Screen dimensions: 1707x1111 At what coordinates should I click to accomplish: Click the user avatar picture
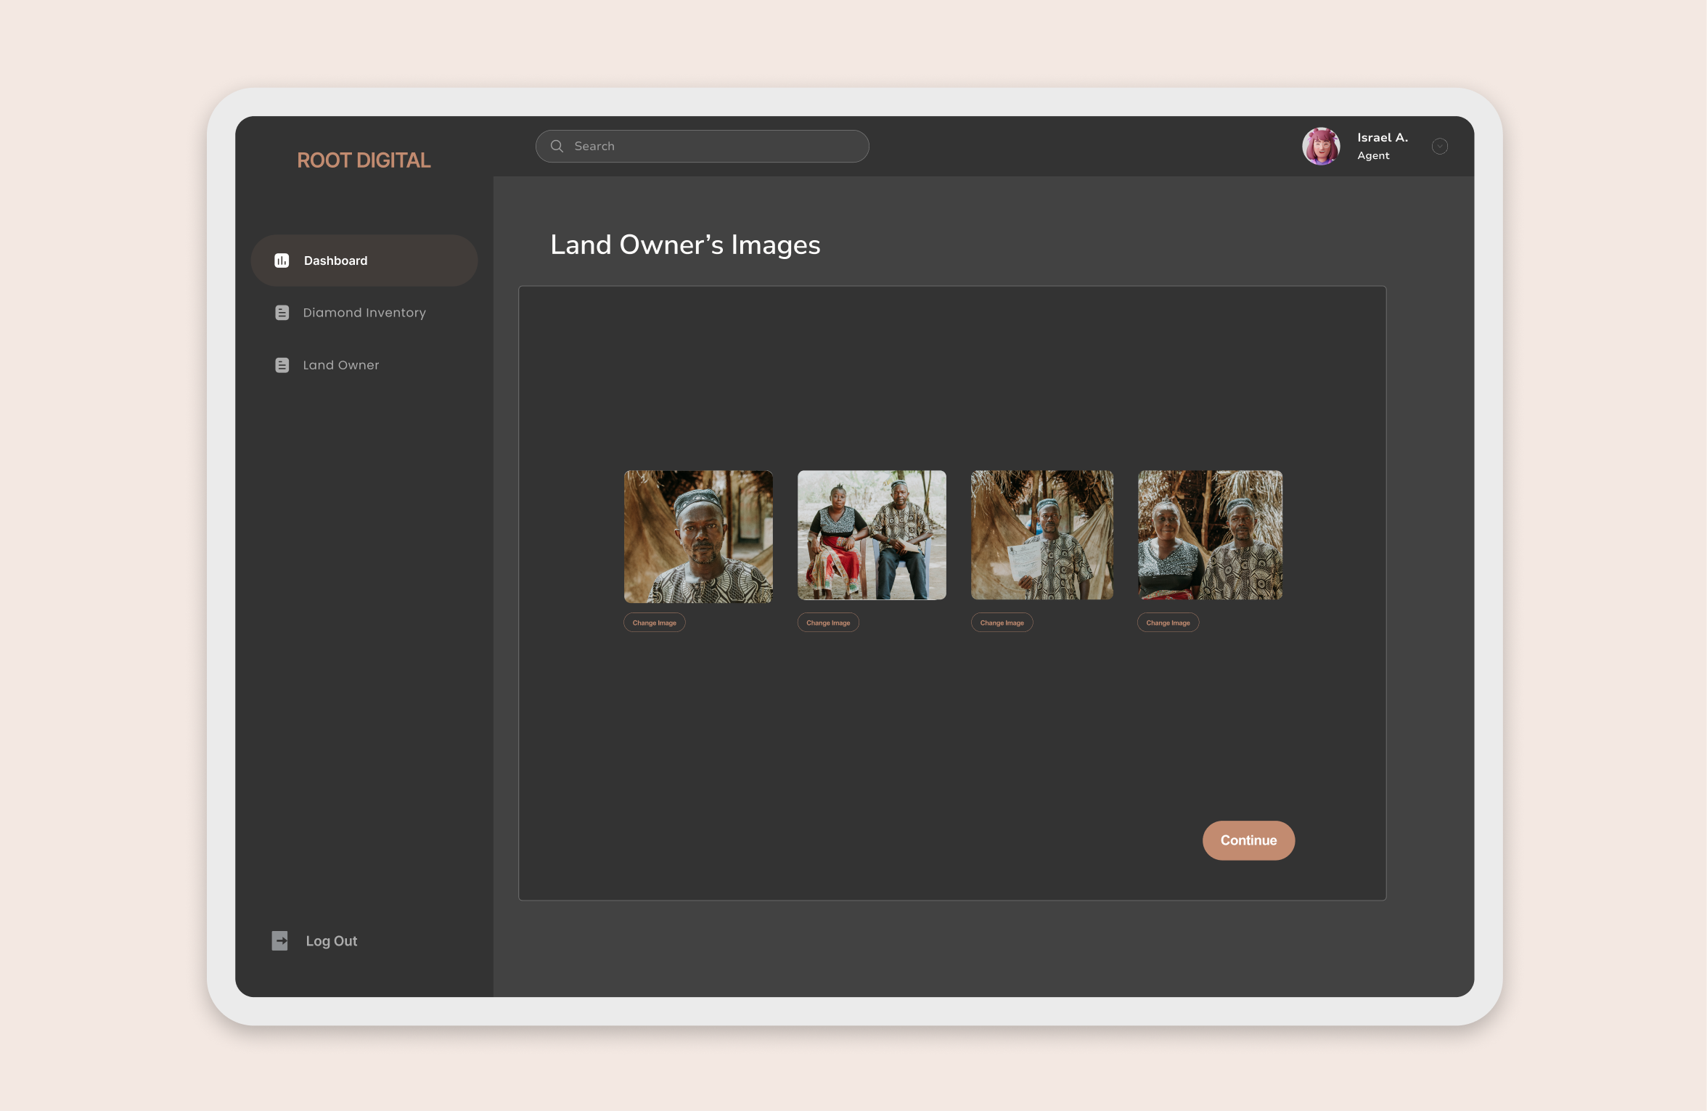click(1320, 146)
